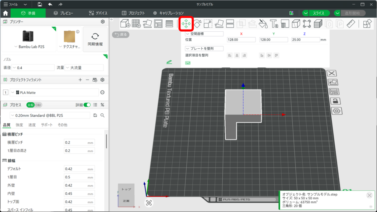Switch process scope to OBJ
This screenshot has height=212, width=377.
pyautogui.click(x=38, y=105)
